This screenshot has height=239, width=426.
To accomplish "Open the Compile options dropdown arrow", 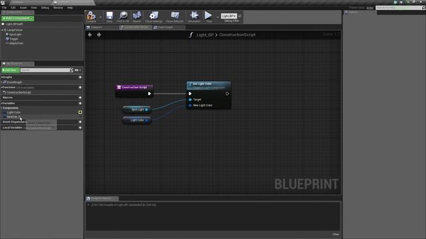I will click(x=101, y=17).
